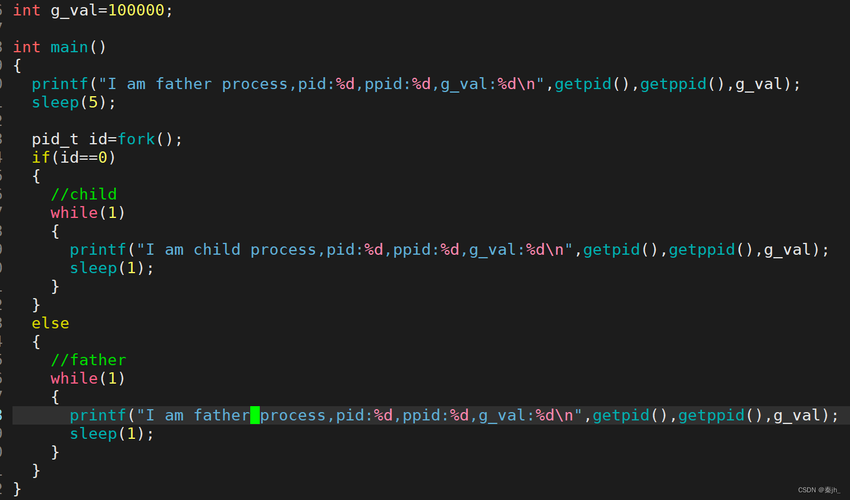Click the final closing brace of main

coord(17,489)
